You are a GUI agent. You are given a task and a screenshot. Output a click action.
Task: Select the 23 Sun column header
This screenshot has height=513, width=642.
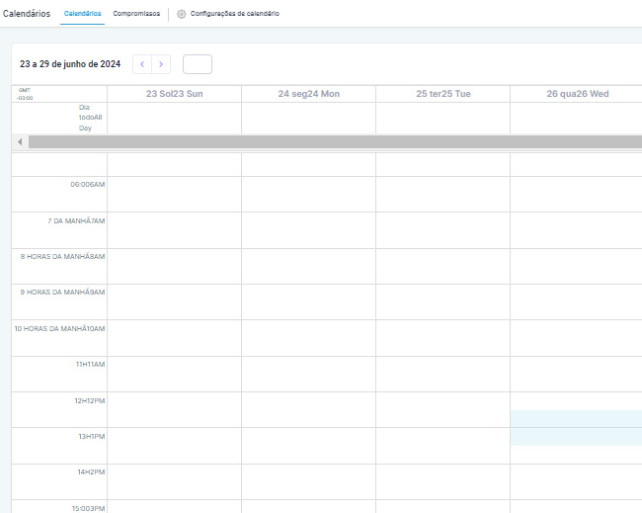(x=174, y=94)
